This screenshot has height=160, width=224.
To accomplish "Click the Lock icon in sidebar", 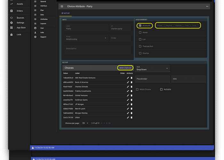I will 12,35.
